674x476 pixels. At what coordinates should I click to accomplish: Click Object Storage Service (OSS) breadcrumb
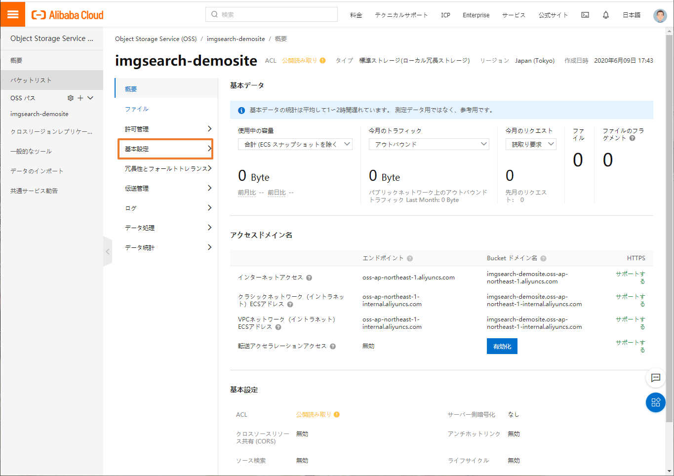(156, 39)
